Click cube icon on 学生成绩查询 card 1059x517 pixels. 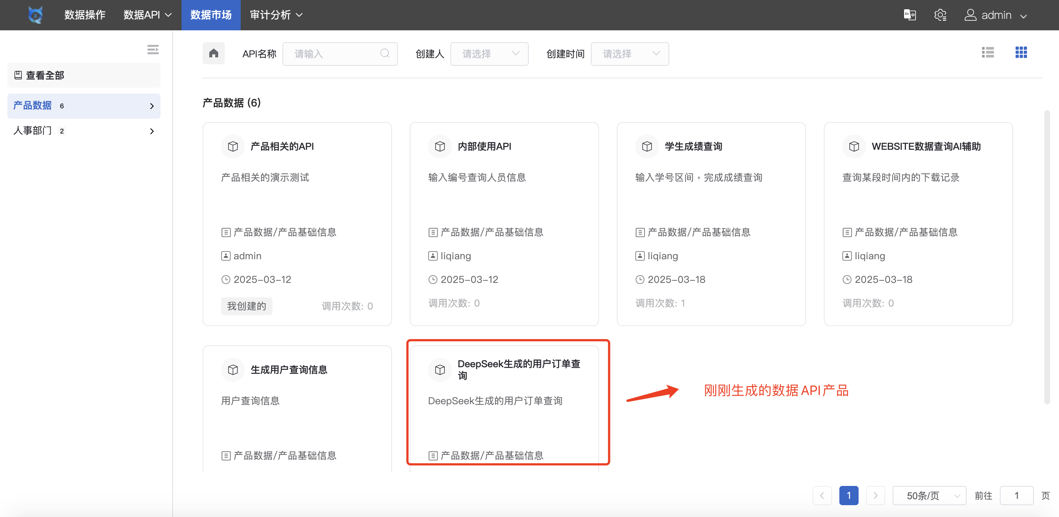[647, 146]
